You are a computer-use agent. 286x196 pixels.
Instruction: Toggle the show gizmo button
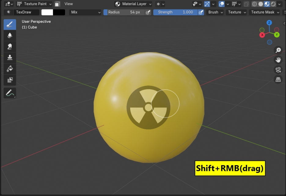tap(207, 4)
